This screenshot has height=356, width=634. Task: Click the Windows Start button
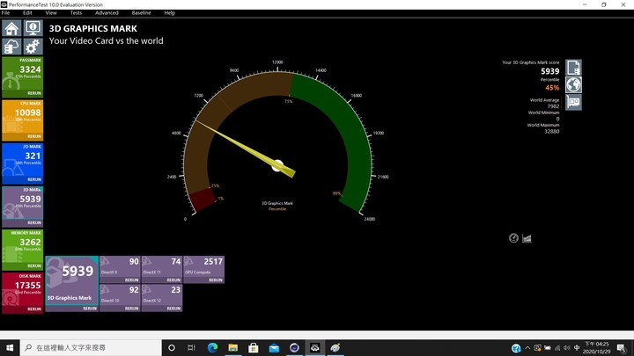[10, 347]
